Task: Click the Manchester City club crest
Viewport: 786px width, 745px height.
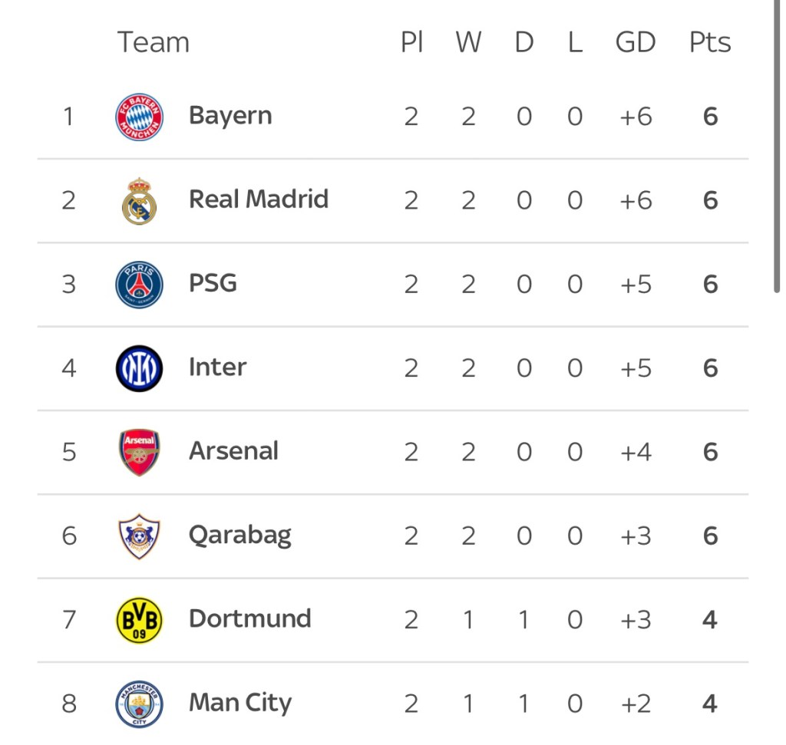Action: click(x=139, y=703)
